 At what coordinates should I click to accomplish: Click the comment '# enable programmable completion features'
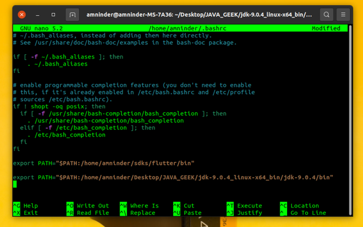(132, 85)
